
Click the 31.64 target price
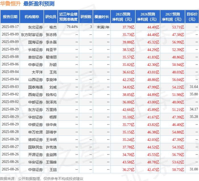point(194,87)
